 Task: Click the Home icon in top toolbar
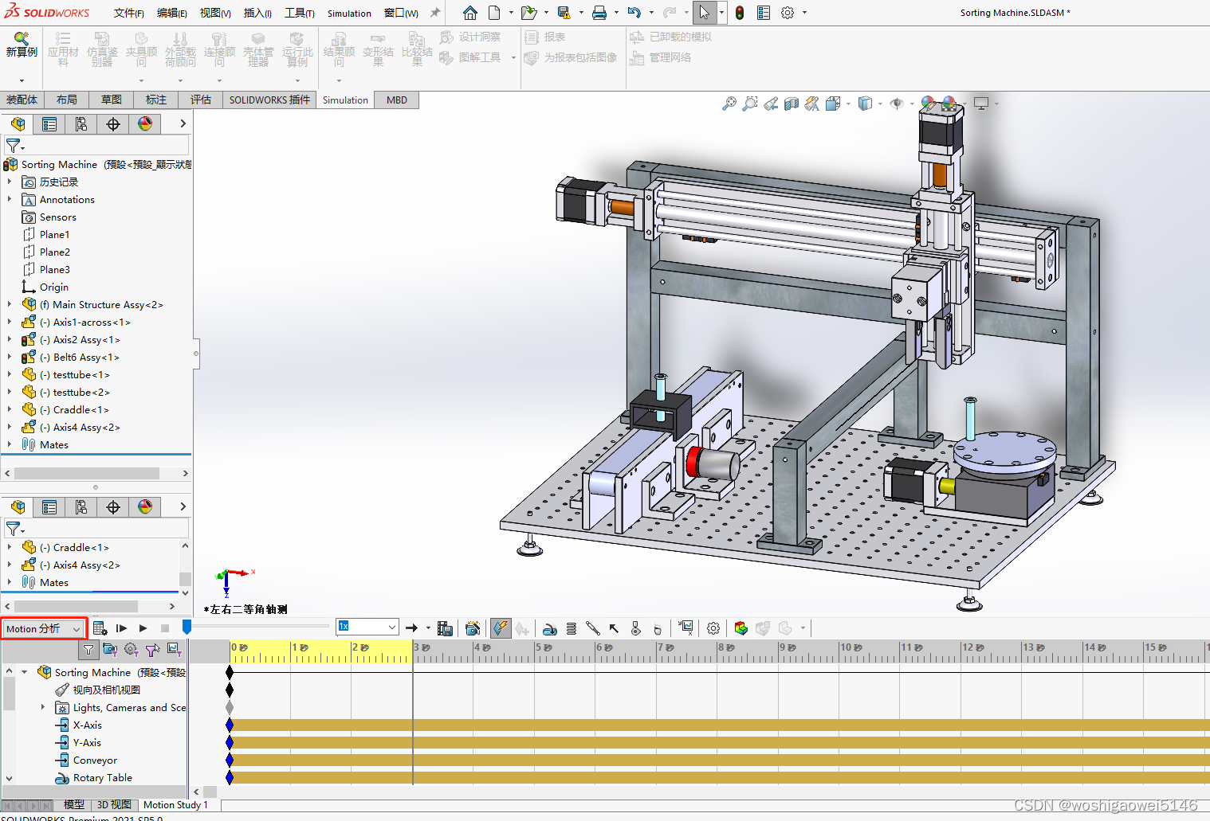pos(470,13)
